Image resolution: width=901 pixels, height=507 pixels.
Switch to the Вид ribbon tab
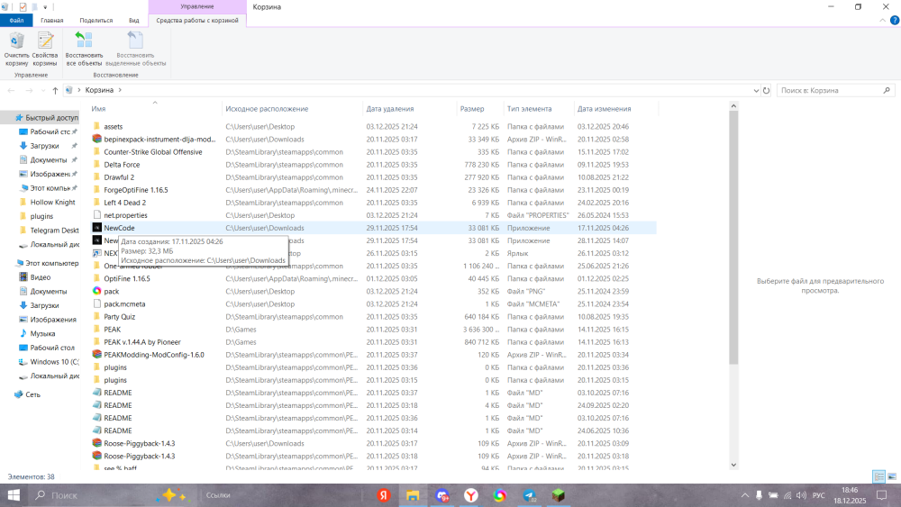[x=134, y=20]
